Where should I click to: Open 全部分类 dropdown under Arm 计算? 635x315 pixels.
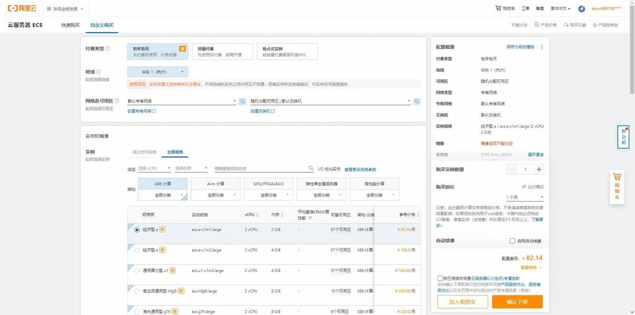215,195
